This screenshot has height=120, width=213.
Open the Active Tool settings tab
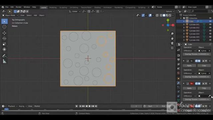click(x=178, y=50)
